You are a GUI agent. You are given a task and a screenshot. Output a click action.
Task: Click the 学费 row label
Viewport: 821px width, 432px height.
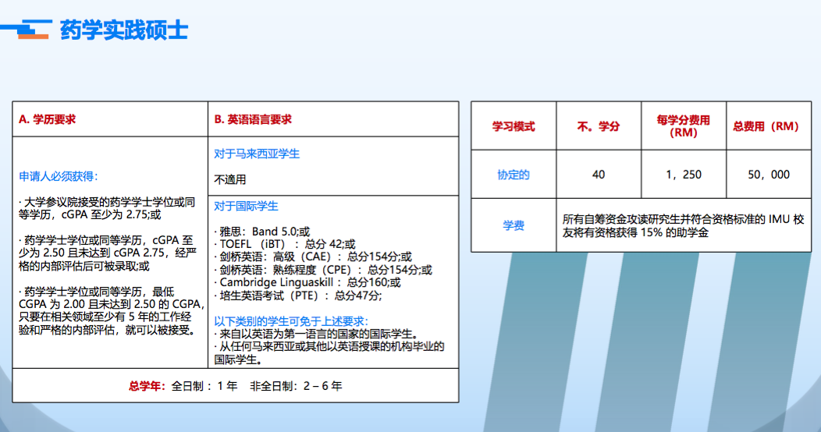click(514, 225)
